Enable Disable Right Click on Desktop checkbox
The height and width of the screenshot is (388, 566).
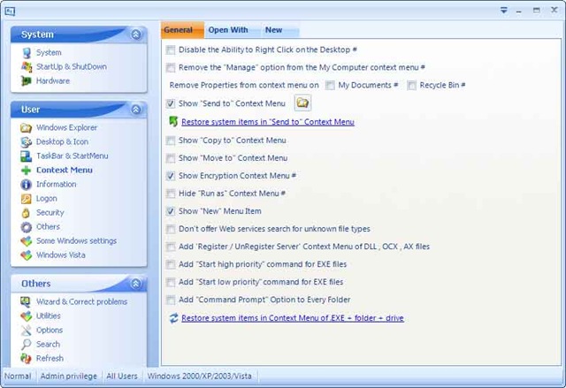click(171, 49)
